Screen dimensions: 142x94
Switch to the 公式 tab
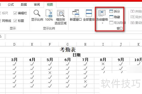click(11, 5)
